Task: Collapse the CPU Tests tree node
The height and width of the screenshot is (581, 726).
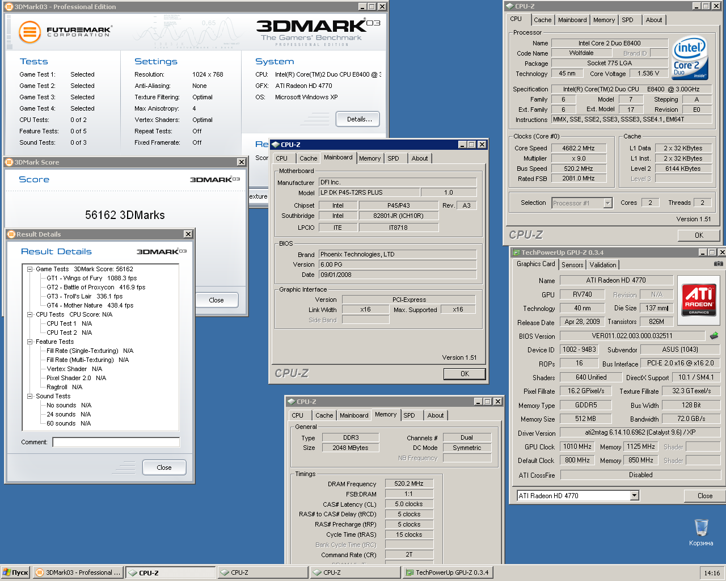Action: 29,314
